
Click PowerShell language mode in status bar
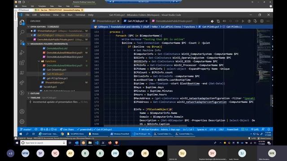232,129
